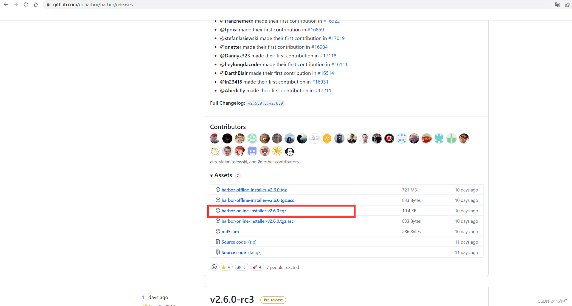Download the md5sum asset
The width and height of the screenshot is (572, 306).
230,232
